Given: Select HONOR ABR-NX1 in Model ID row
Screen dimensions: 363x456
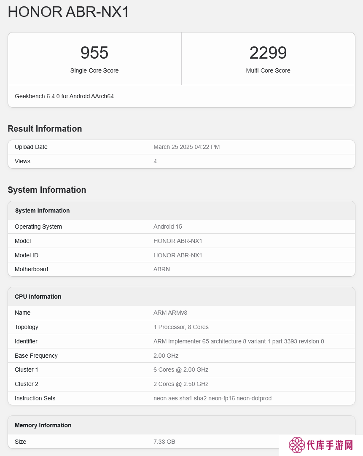Looking at the screenshot, I should point(178,255).
